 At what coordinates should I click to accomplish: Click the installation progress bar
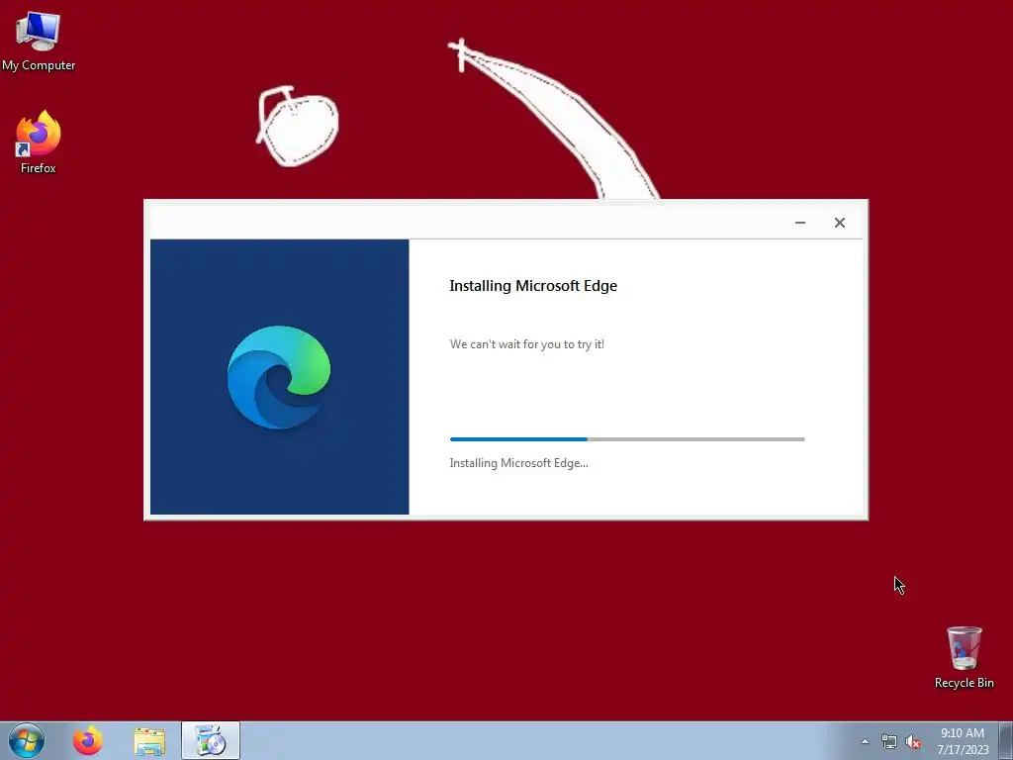click(626, 439)
